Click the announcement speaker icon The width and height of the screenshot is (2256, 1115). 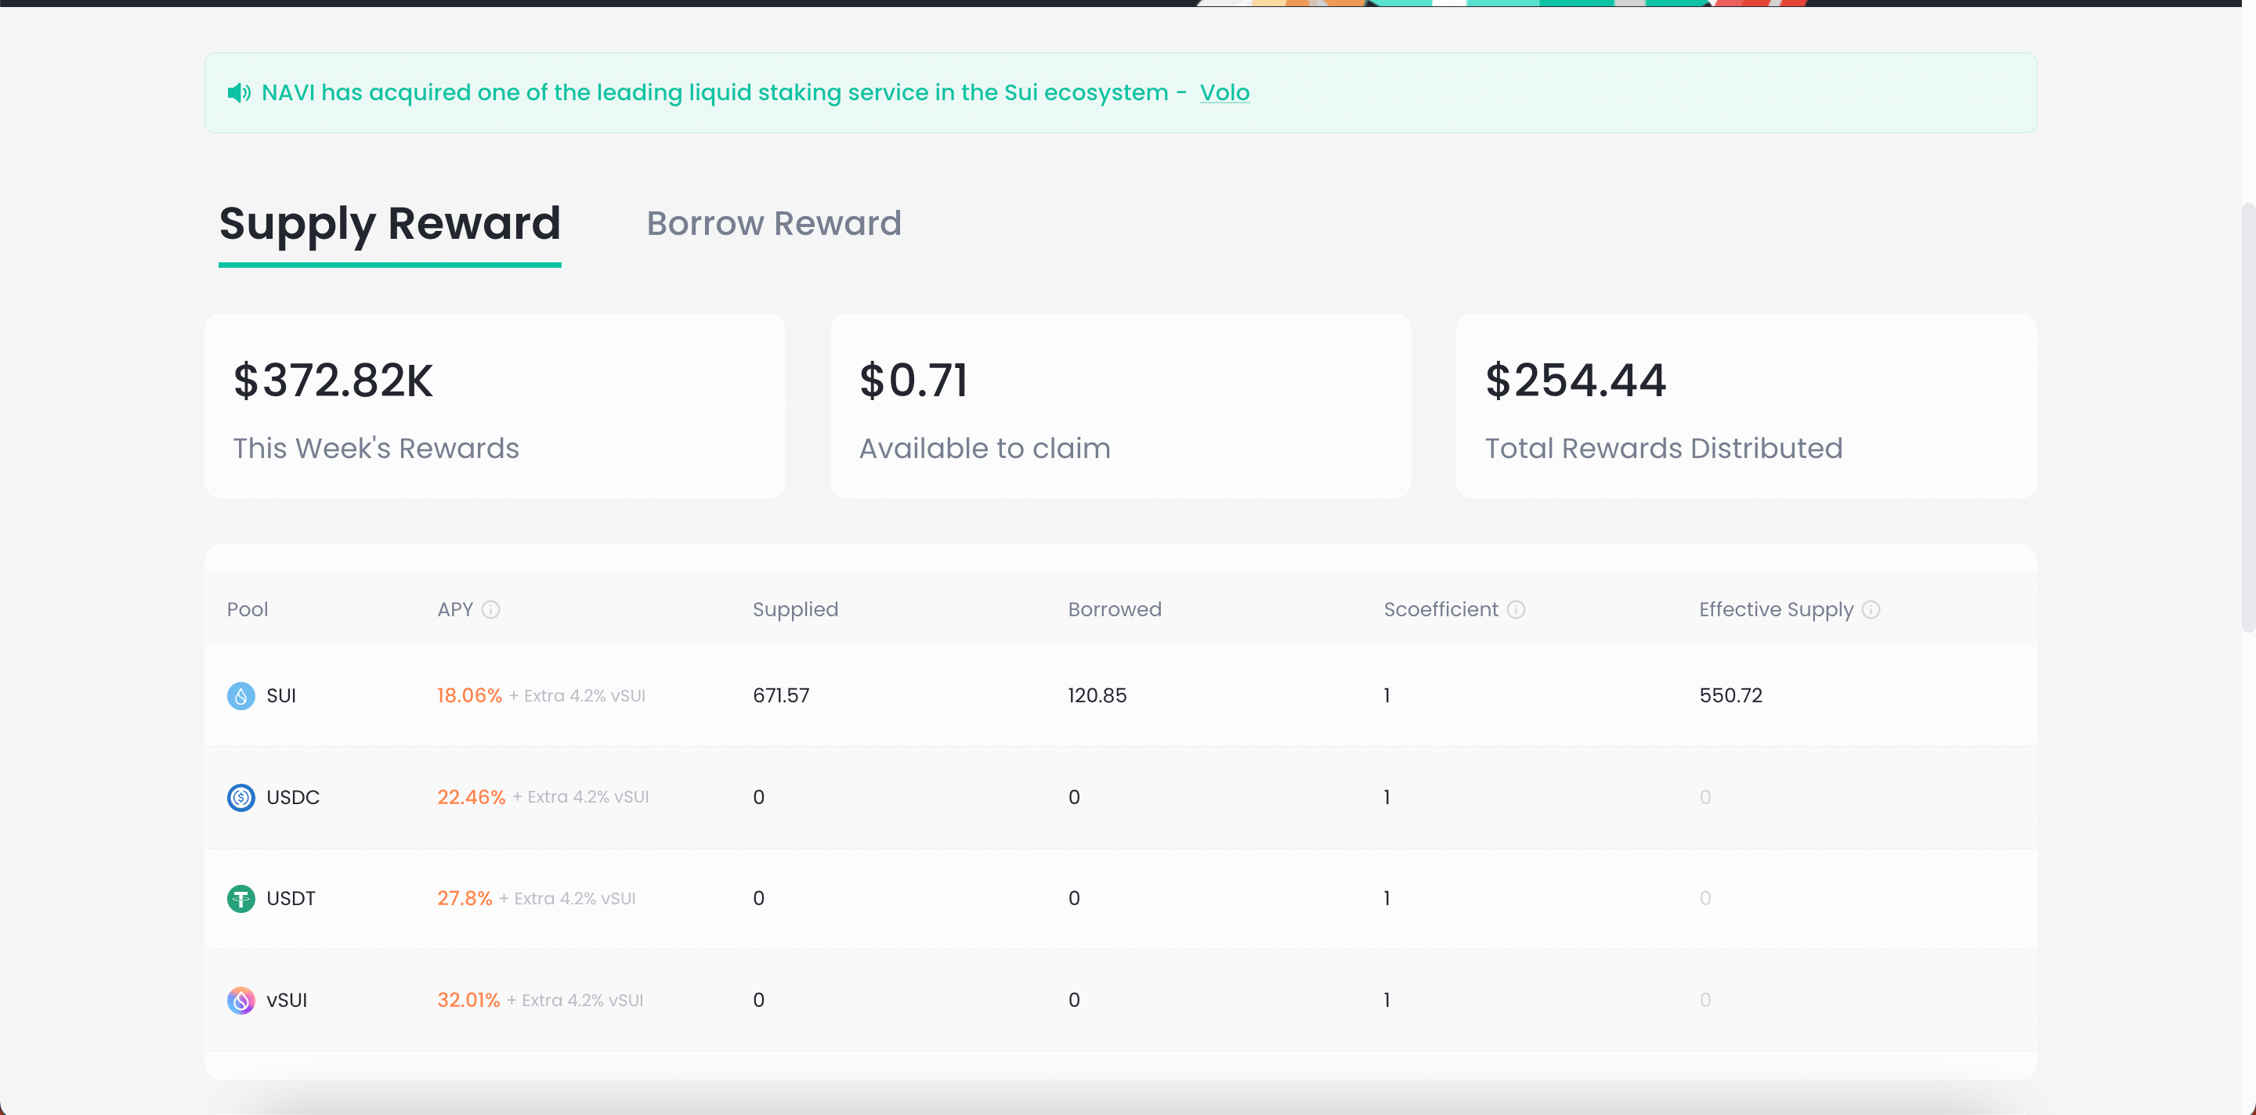point(238,92)
